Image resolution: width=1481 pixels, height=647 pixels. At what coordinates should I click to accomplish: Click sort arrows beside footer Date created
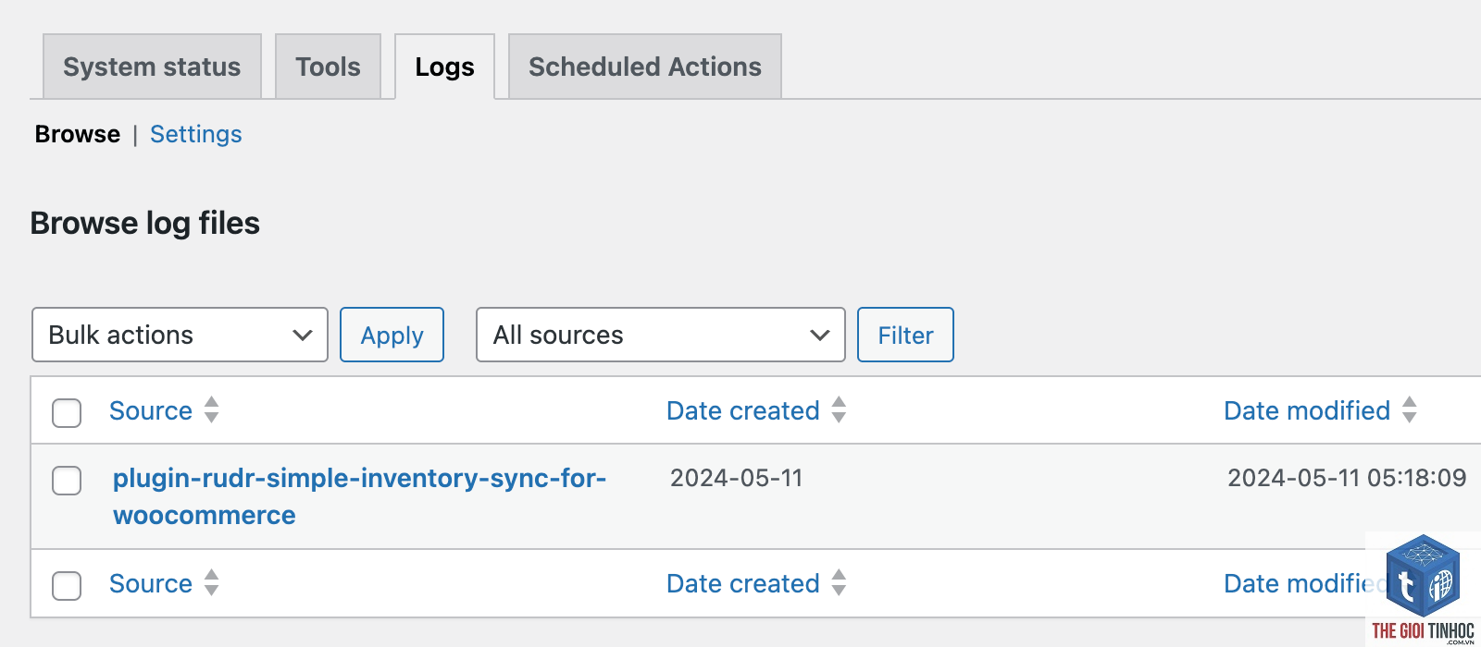[839, 582]
